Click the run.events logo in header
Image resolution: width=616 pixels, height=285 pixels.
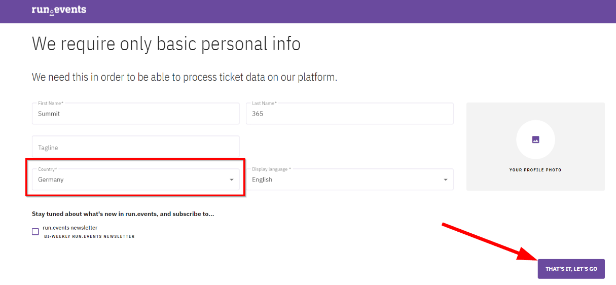59,10
